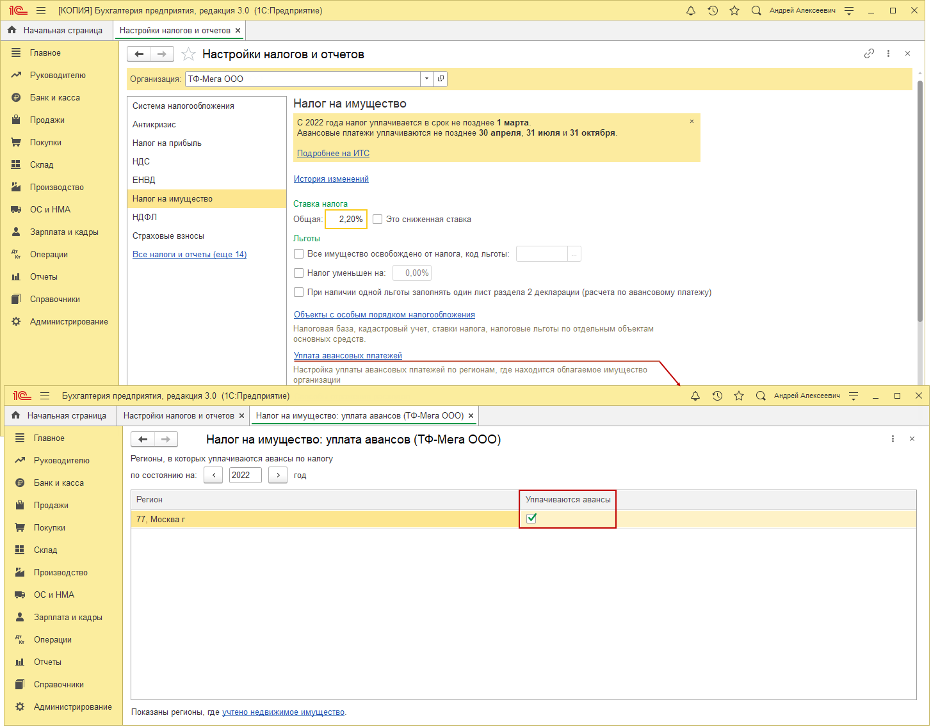Open Продажи section in top window sidebar
The width and height of the screenshot is (931, 727).
(x=47, y=120)
